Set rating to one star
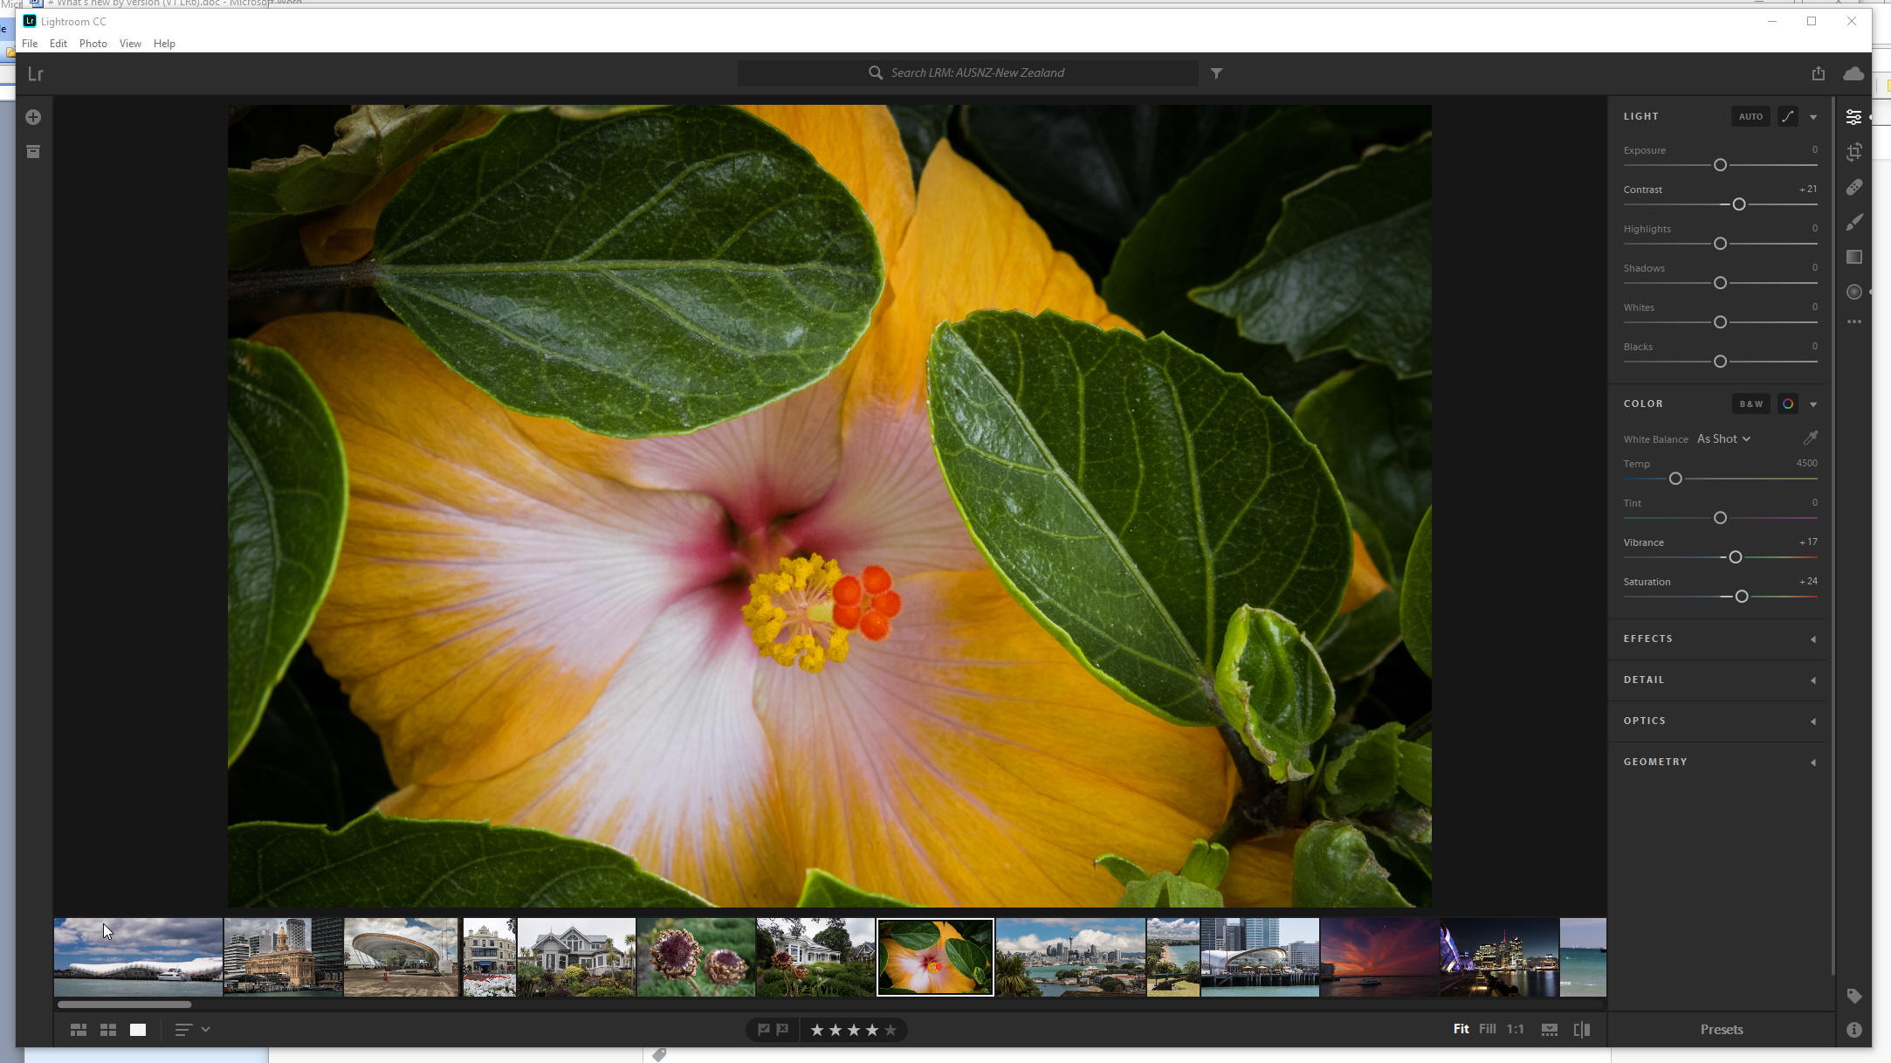 [817, 1031]
